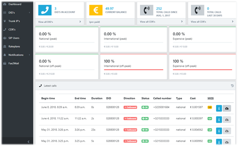Expand the Notifications sidebar submenu
The image size is (238, 146).
pos(30,55)
